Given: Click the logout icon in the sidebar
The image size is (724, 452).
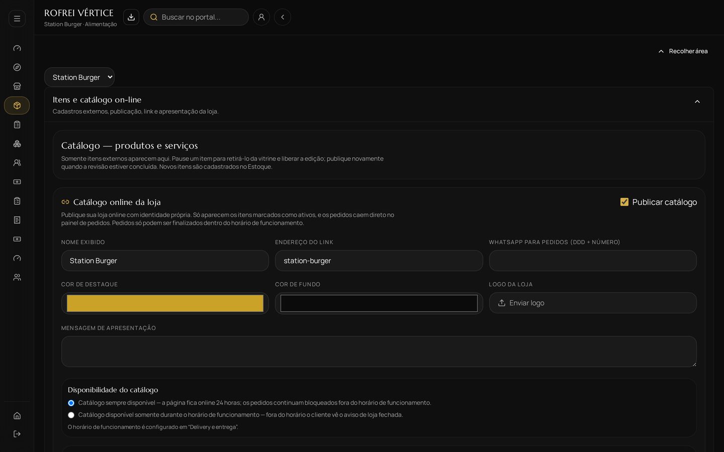Looking at the screenshot, I should (17, 434).
